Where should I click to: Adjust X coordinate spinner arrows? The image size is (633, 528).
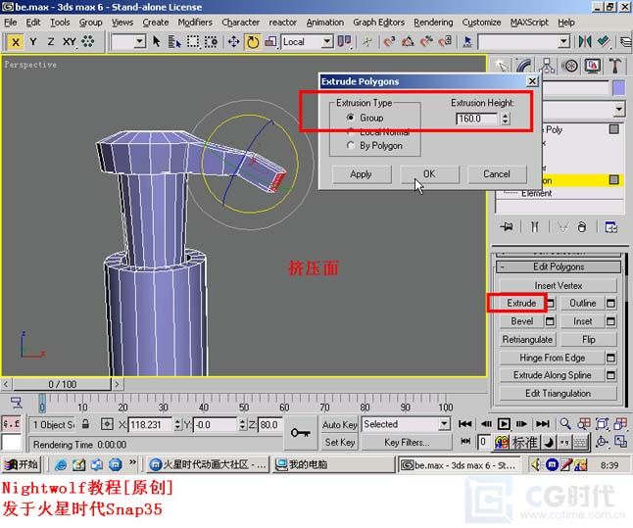pos(177,425)
